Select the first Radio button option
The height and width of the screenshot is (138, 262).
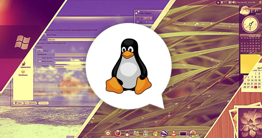(x=40, y=58)
